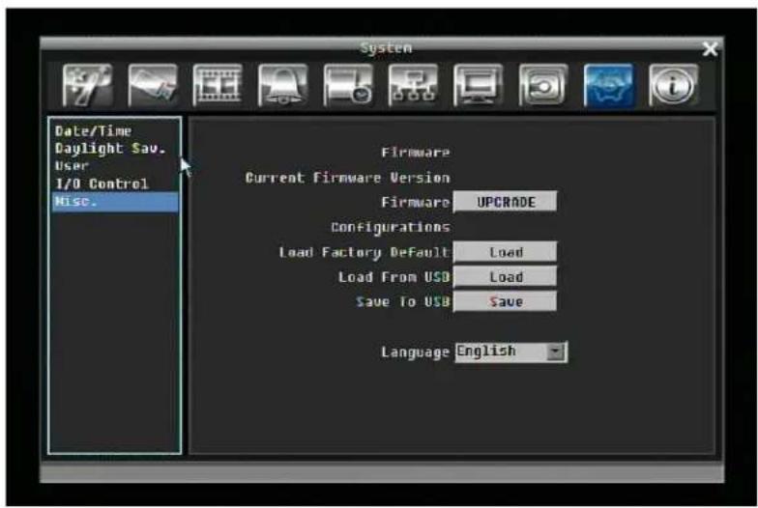Open the Language dropdown showing English

pyautogui.click(x=510, y=352)
